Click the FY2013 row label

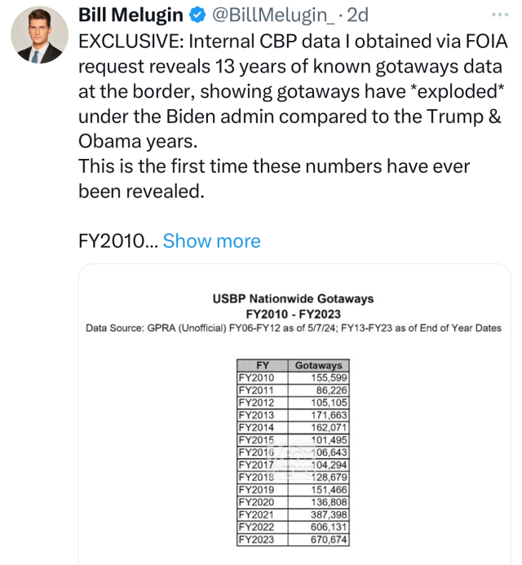click(x=257, y=415)
